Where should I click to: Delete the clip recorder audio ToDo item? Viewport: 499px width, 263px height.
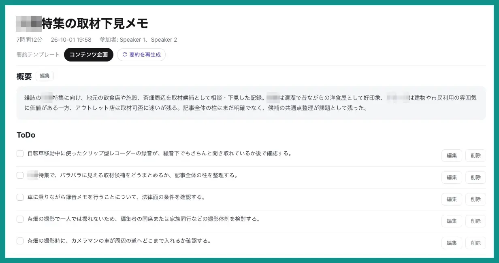[476, 155]
